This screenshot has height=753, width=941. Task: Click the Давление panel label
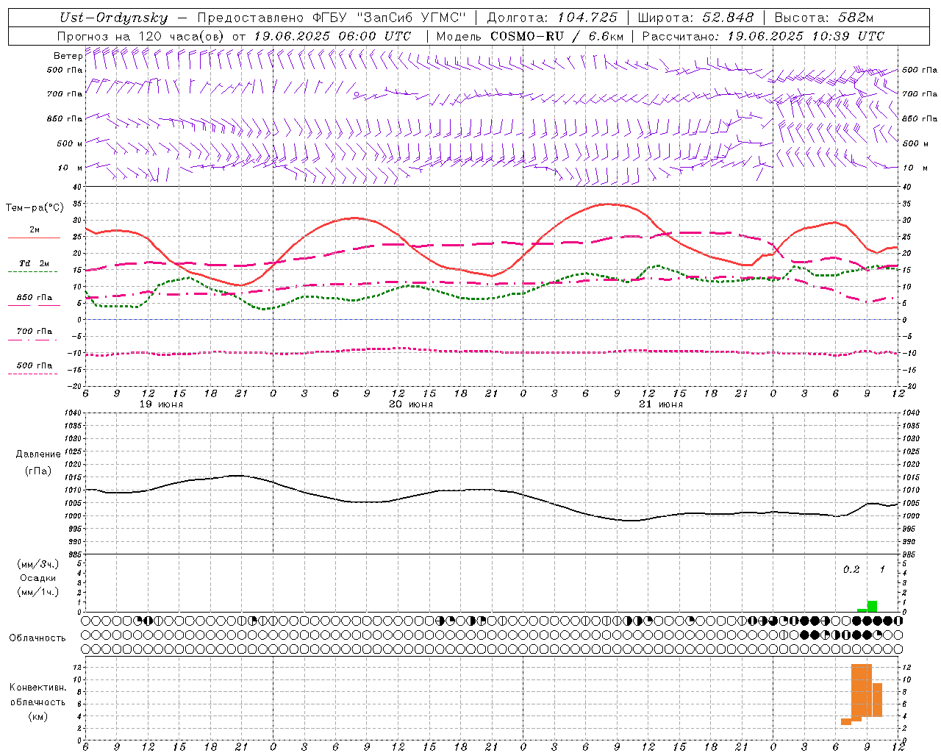click(x=38, y=454)
